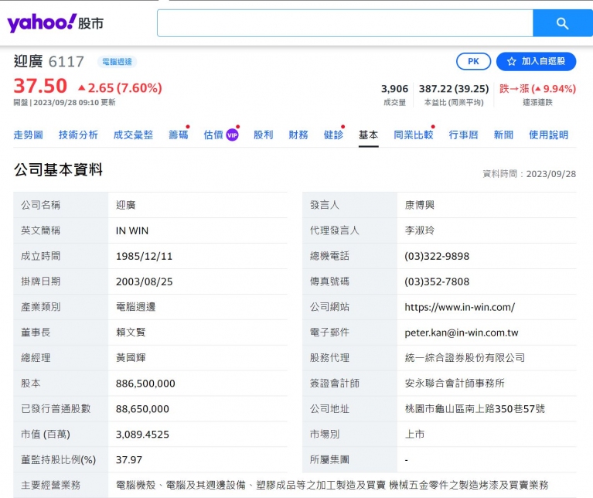The height and width of the screenshot is (498, 593).
Task: Open the 走勢圖 tab
Action: click(28, 135)
